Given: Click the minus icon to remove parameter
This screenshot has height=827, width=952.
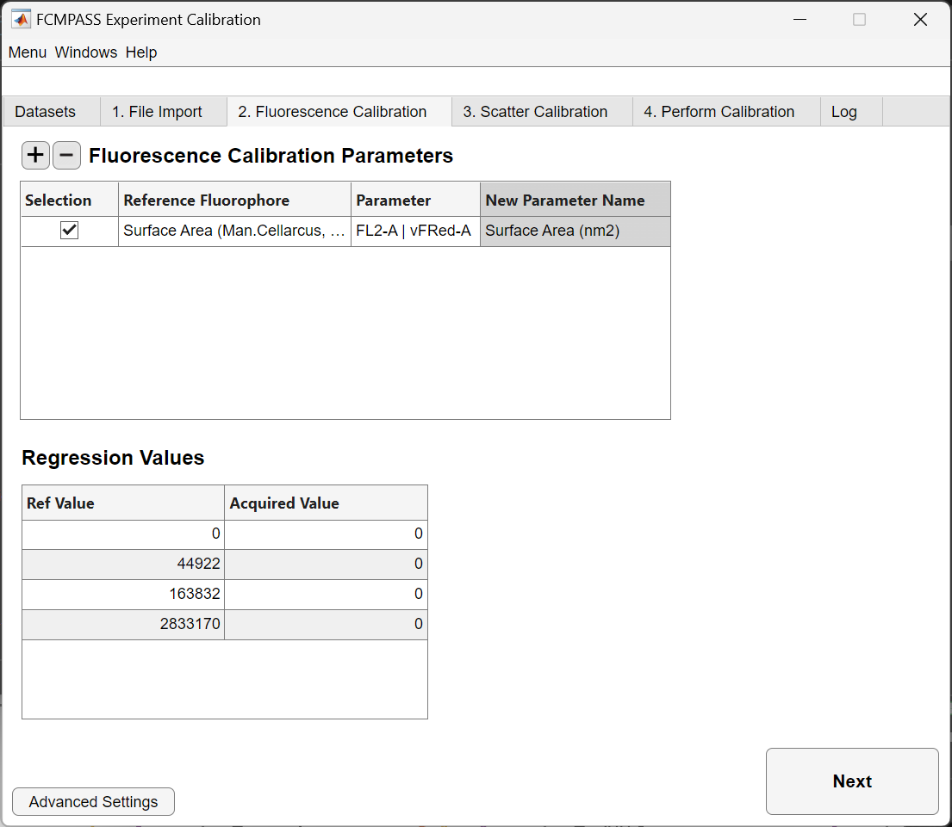Looking at the screenshot, I should coord(67,155).
